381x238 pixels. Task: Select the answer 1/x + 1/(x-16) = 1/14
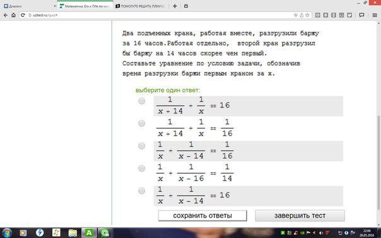click(142, 168)
